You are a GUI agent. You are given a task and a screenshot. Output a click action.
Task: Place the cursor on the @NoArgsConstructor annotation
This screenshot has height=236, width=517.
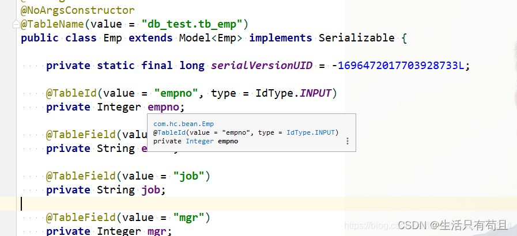[x=77, y=10]
